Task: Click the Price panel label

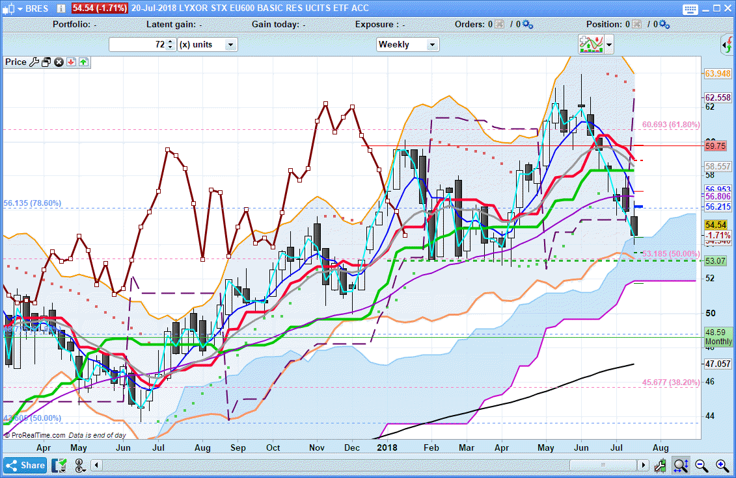Action: (16, 62)
